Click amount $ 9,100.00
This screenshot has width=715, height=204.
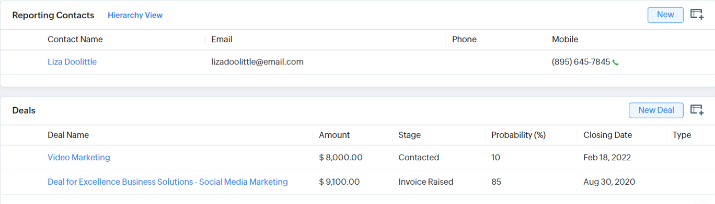coord(339,182)
